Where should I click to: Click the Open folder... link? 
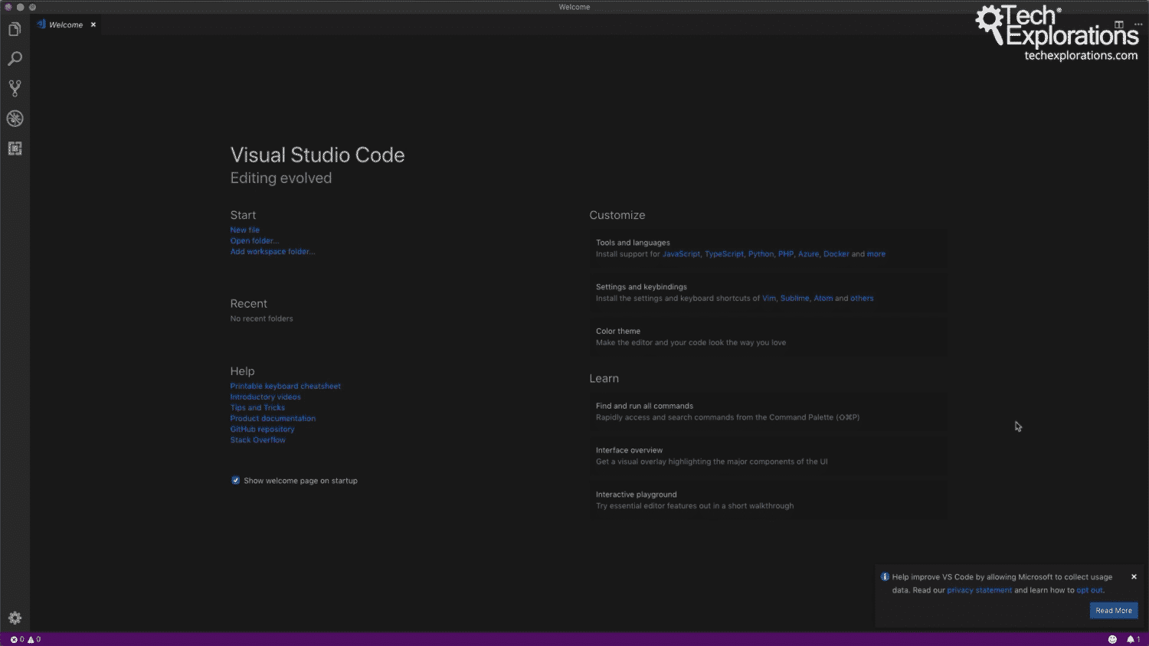tap(254, 240)
